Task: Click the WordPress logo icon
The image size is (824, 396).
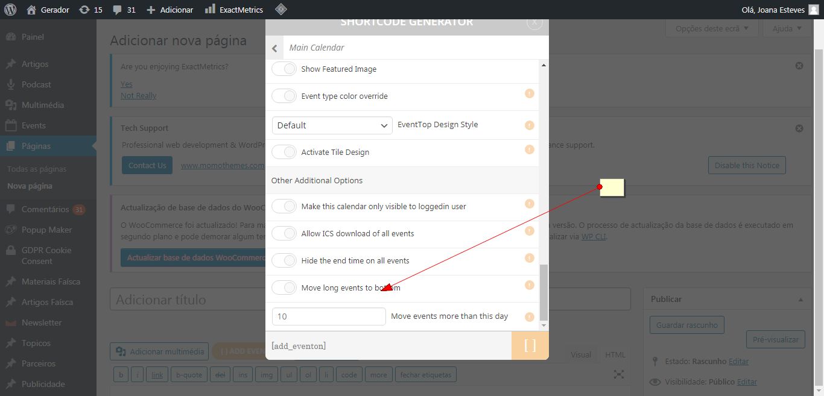Action: [10, 10]
